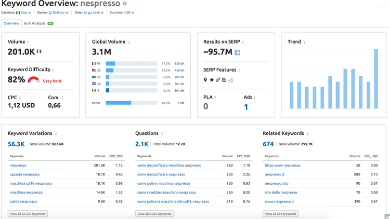The width and height of the screenshot is (390, 219).
Task: Click the info icon next to CPC
Action: tap(20, 98)
